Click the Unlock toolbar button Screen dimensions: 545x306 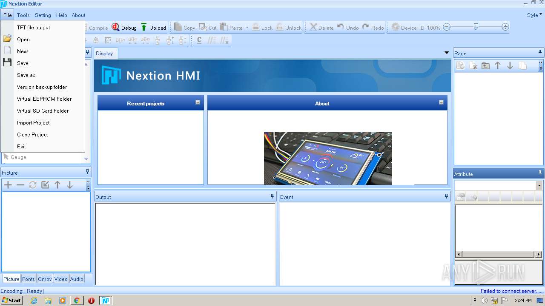tap(289, 28)
